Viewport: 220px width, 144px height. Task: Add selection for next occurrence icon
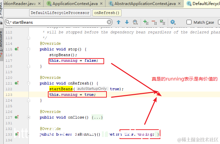point(146,22)
